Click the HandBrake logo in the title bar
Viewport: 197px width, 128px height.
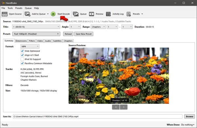pyautogui.click(x=3, y=3)
